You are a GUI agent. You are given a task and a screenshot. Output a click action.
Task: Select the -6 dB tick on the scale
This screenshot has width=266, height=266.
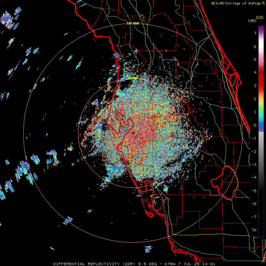(x=254, y=204)
